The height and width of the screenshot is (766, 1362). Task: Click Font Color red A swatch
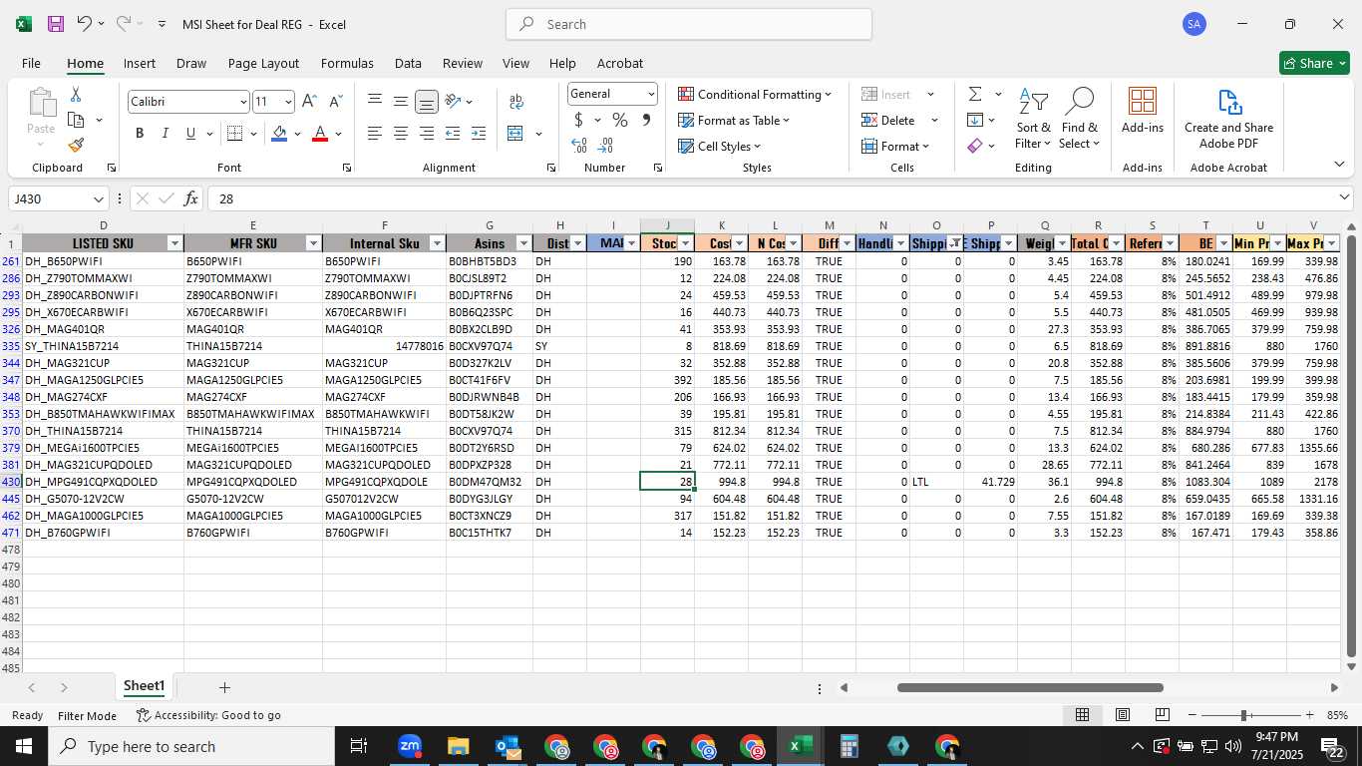coord(320,134)
